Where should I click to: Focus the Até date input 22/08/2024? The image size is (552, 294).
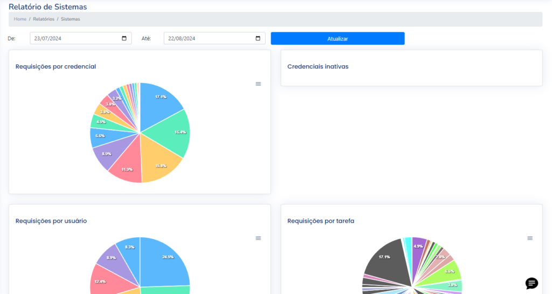point(215,38)
